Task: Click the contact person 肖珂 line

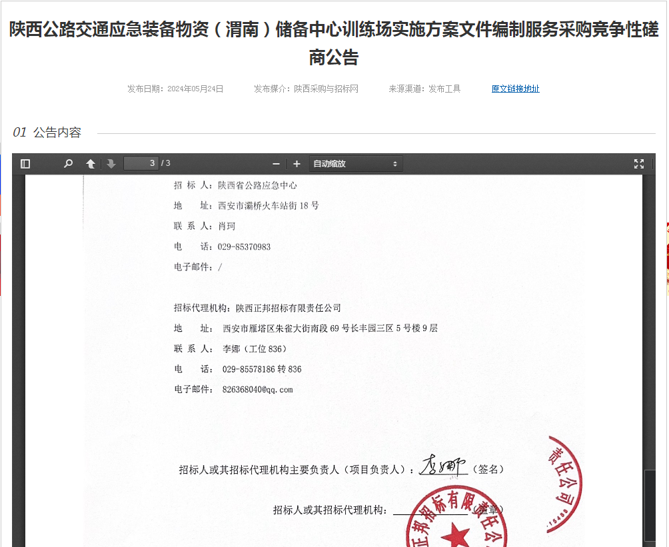Action: [205, 226]
